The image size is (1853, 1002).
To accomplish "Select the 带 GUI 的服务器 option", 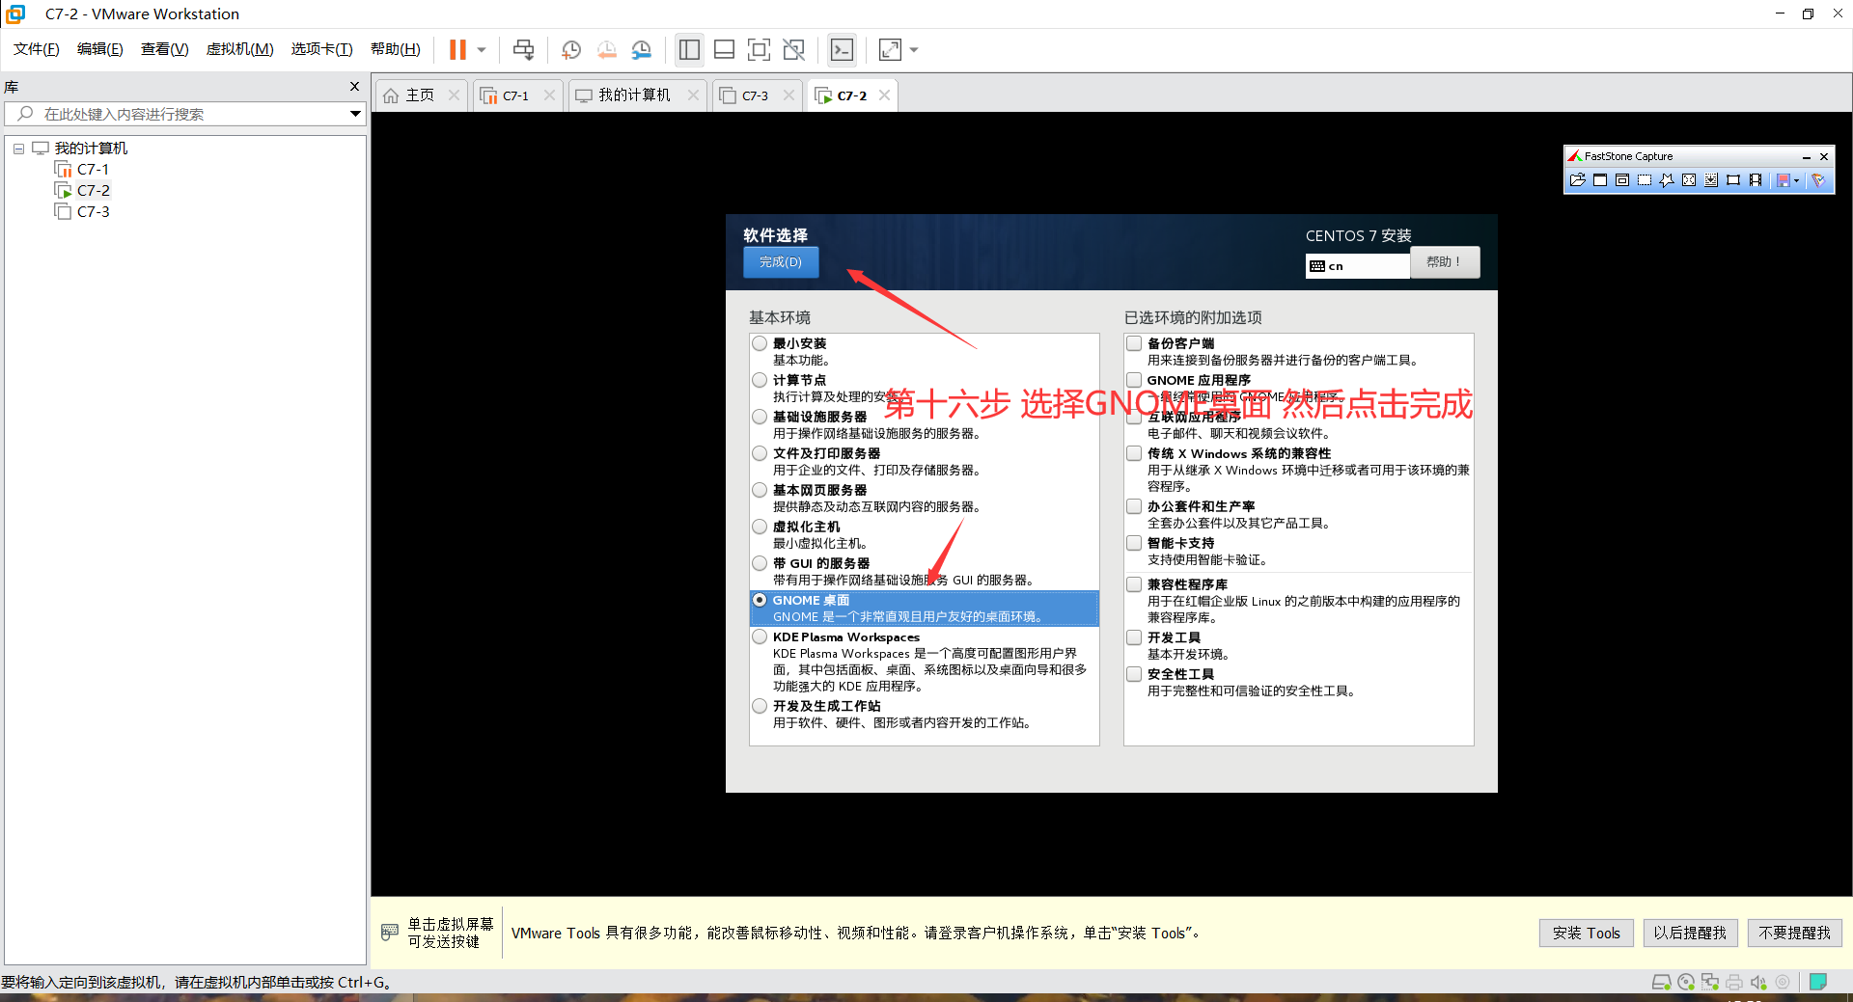I will (x=760, y=563).
